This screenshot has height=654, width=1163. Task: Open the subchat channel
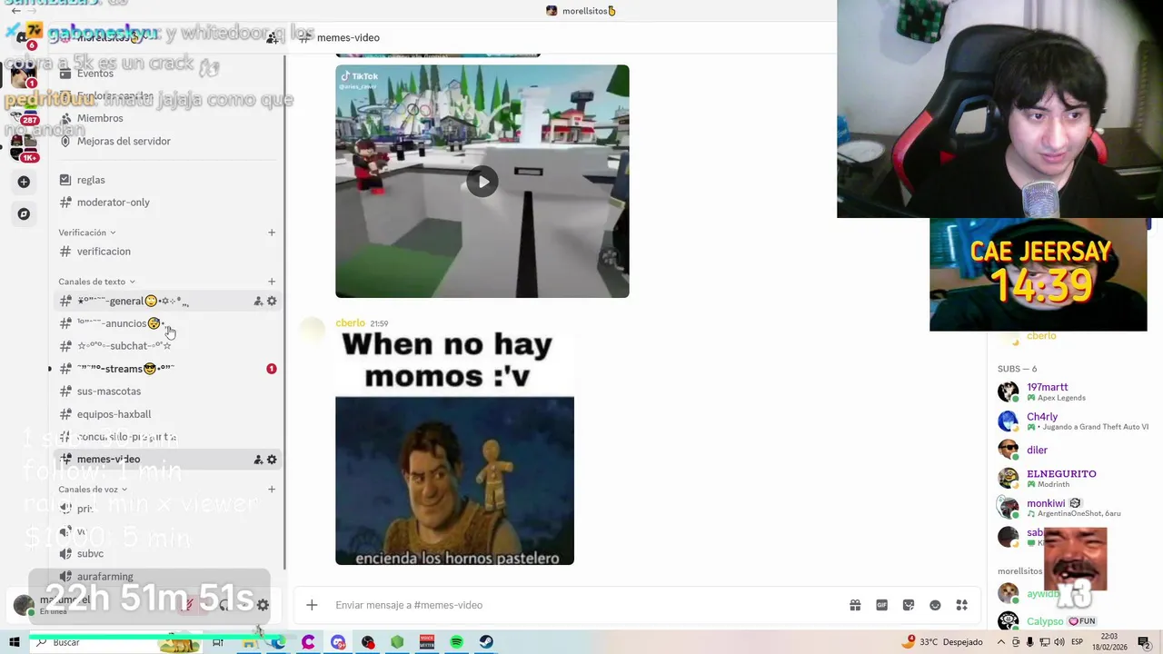pos(124,346)
